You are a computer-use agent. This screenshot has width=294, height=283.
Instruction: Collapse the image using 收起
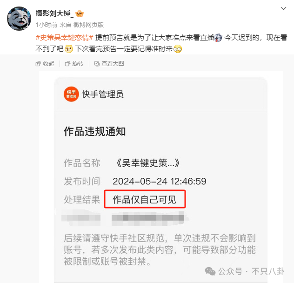pos(45,64)
